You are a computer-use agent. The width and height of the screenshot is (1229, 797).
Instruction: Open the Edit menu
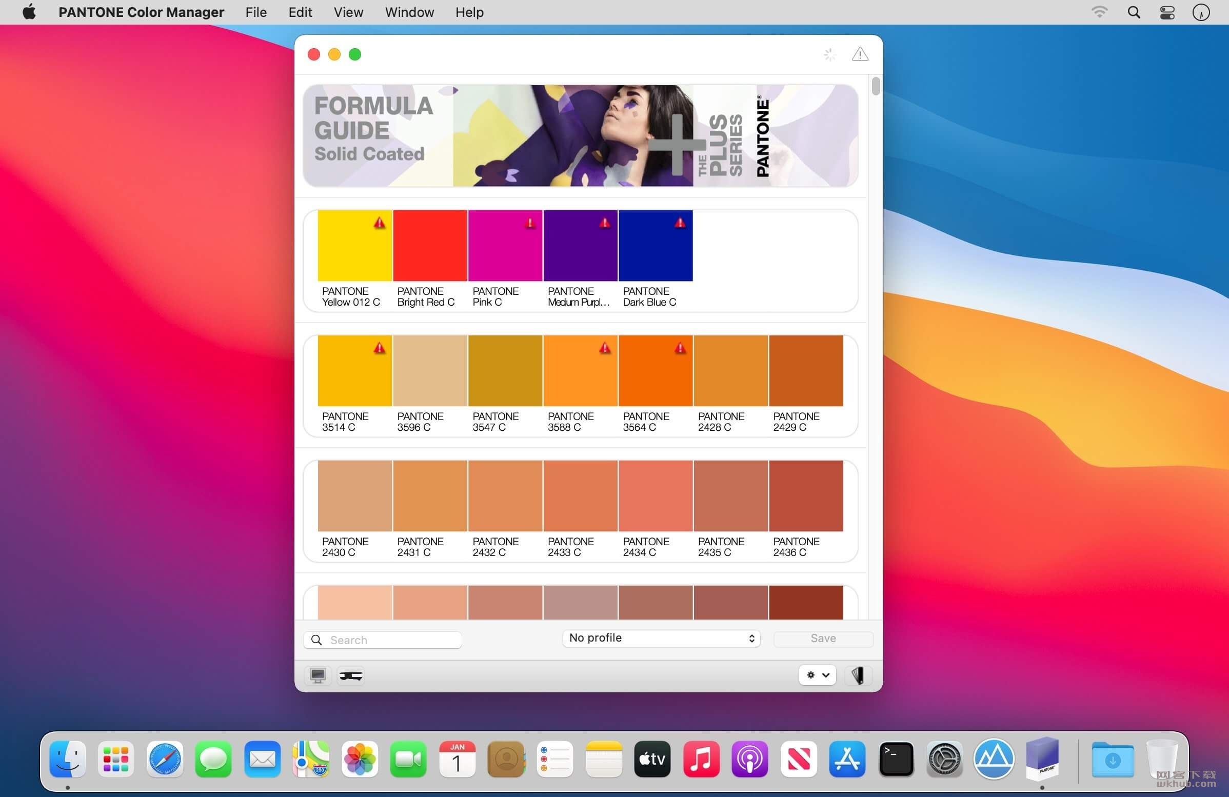pos(300,12)
